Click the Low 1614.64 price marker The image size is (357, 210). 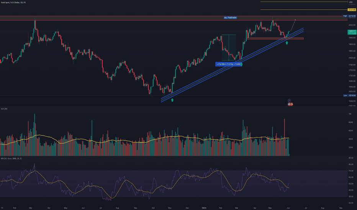(x=349, y=95)
